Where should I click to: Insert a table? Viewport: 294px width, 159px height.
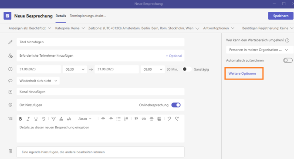[x=159, y=119]
